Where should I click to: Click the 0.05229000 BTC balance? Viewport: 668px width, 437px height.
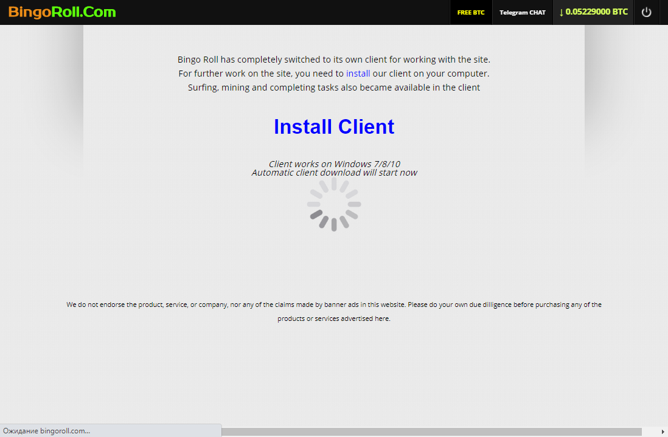[593, 12]
